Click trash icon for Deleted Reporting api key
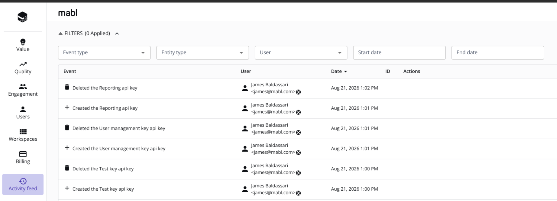557x201 pixels. tap(67, 87)
